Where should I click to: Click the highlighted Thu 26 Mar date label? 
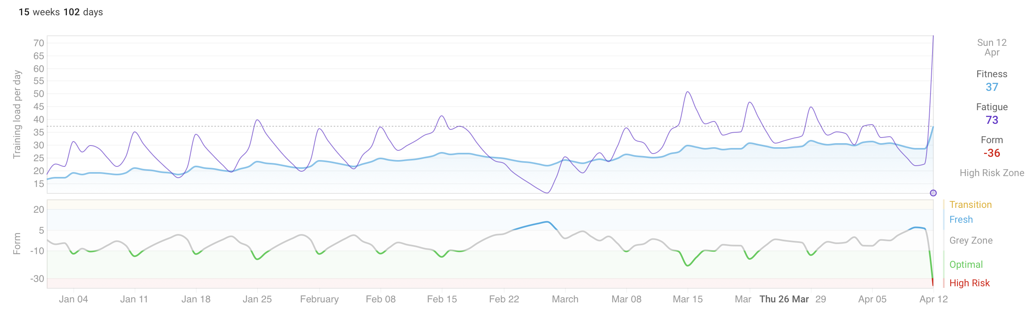(x=784, y=299)
